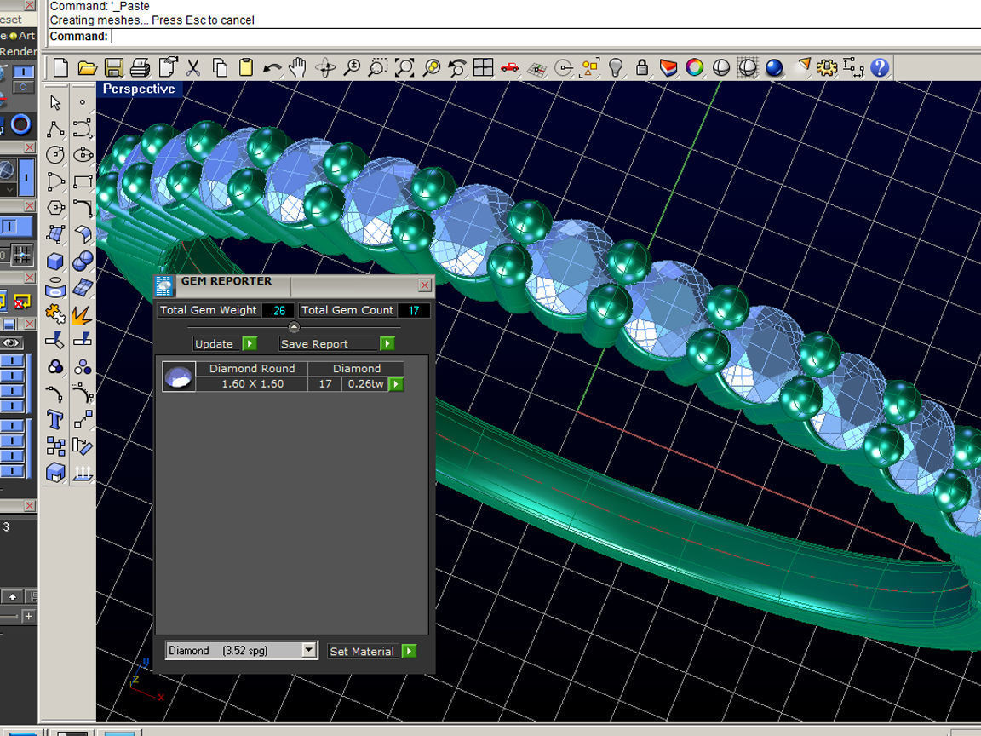Open the Diamond (3.52 spg) material dropdown
This screenshot has height=736, width=981.
pyautogui.click(x=242, y=650)
